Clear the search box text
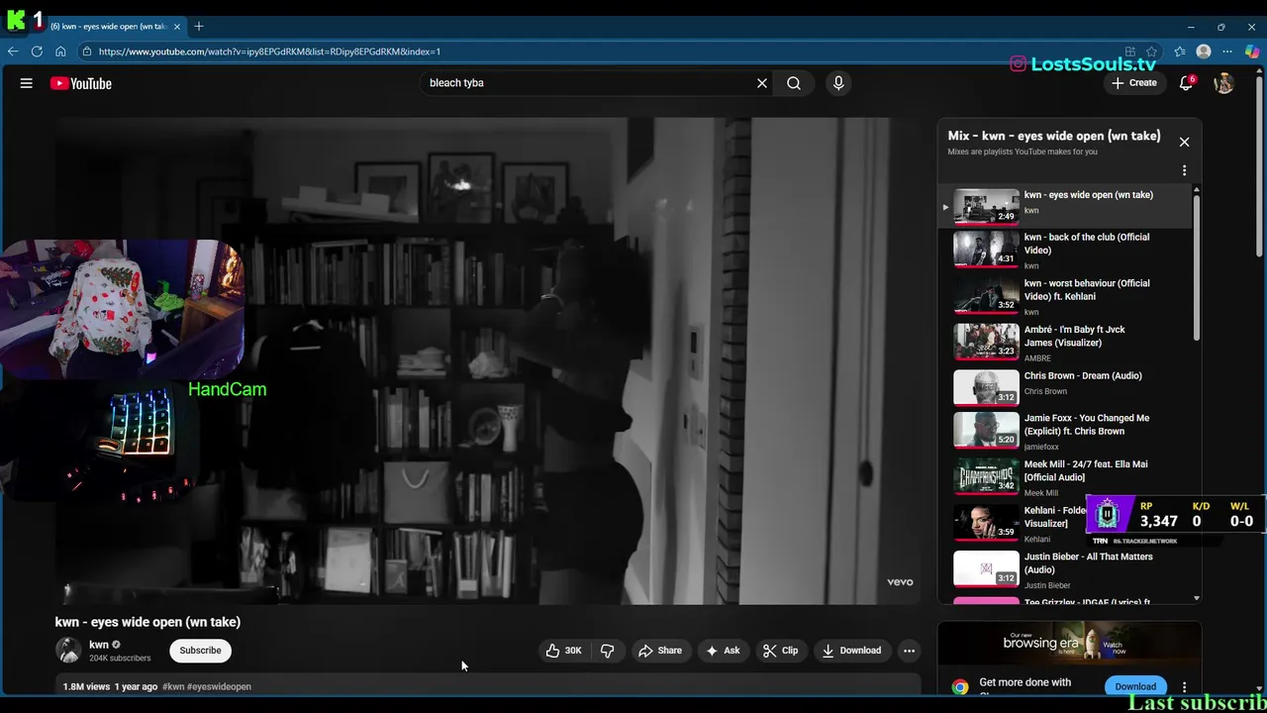The height and width of the screenshot is (713, 1267). 762,83
